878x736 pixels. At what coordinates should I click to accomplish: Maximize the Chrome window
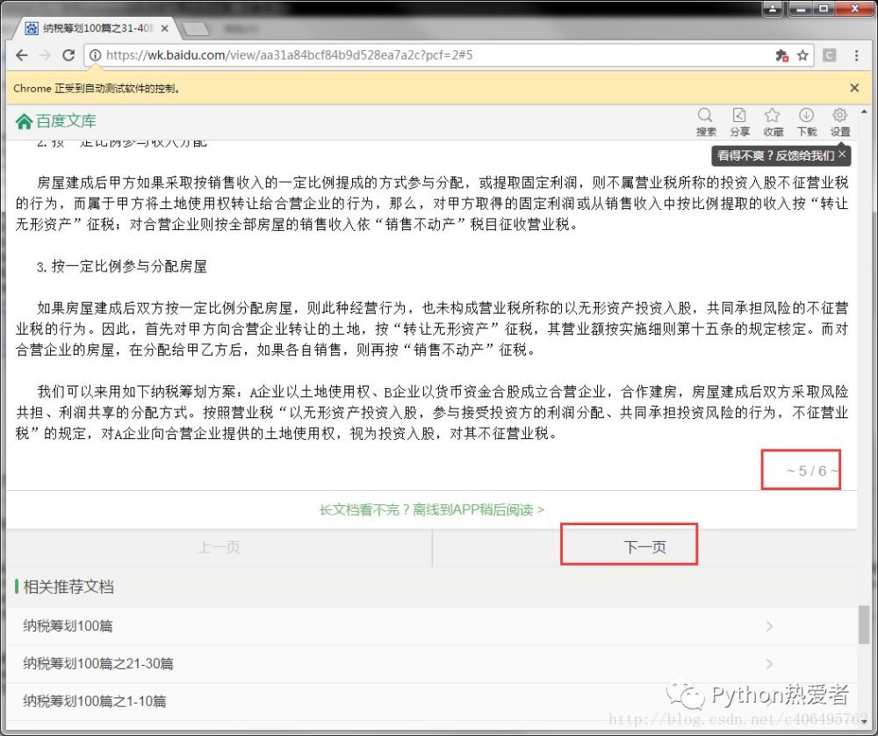click(x=824, y=8)
